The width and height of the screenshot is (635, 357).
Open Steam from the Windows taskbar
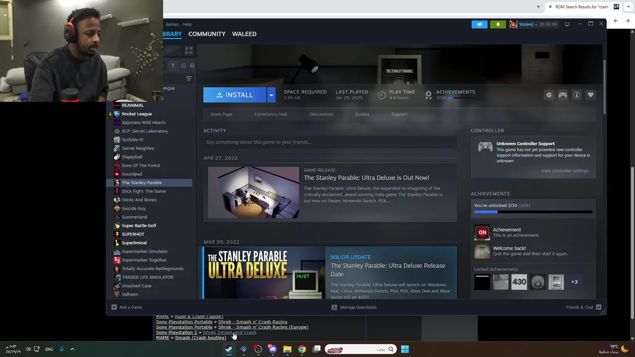[x=229, y=349]
